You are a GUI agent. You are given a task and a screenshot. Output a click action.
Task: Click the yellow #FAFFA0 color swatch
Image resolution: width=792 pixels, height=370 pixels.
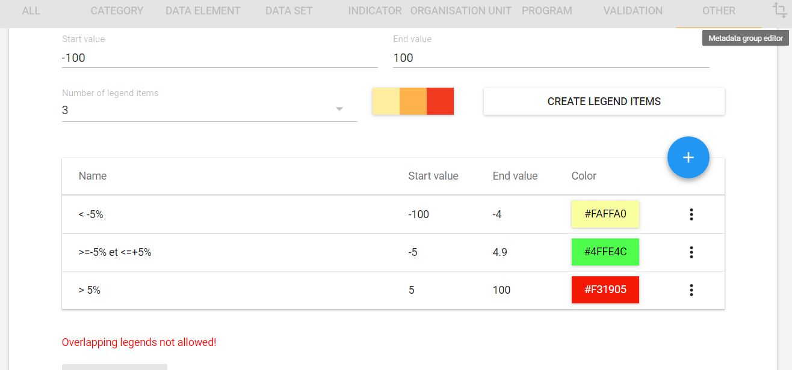coord(605,214)
